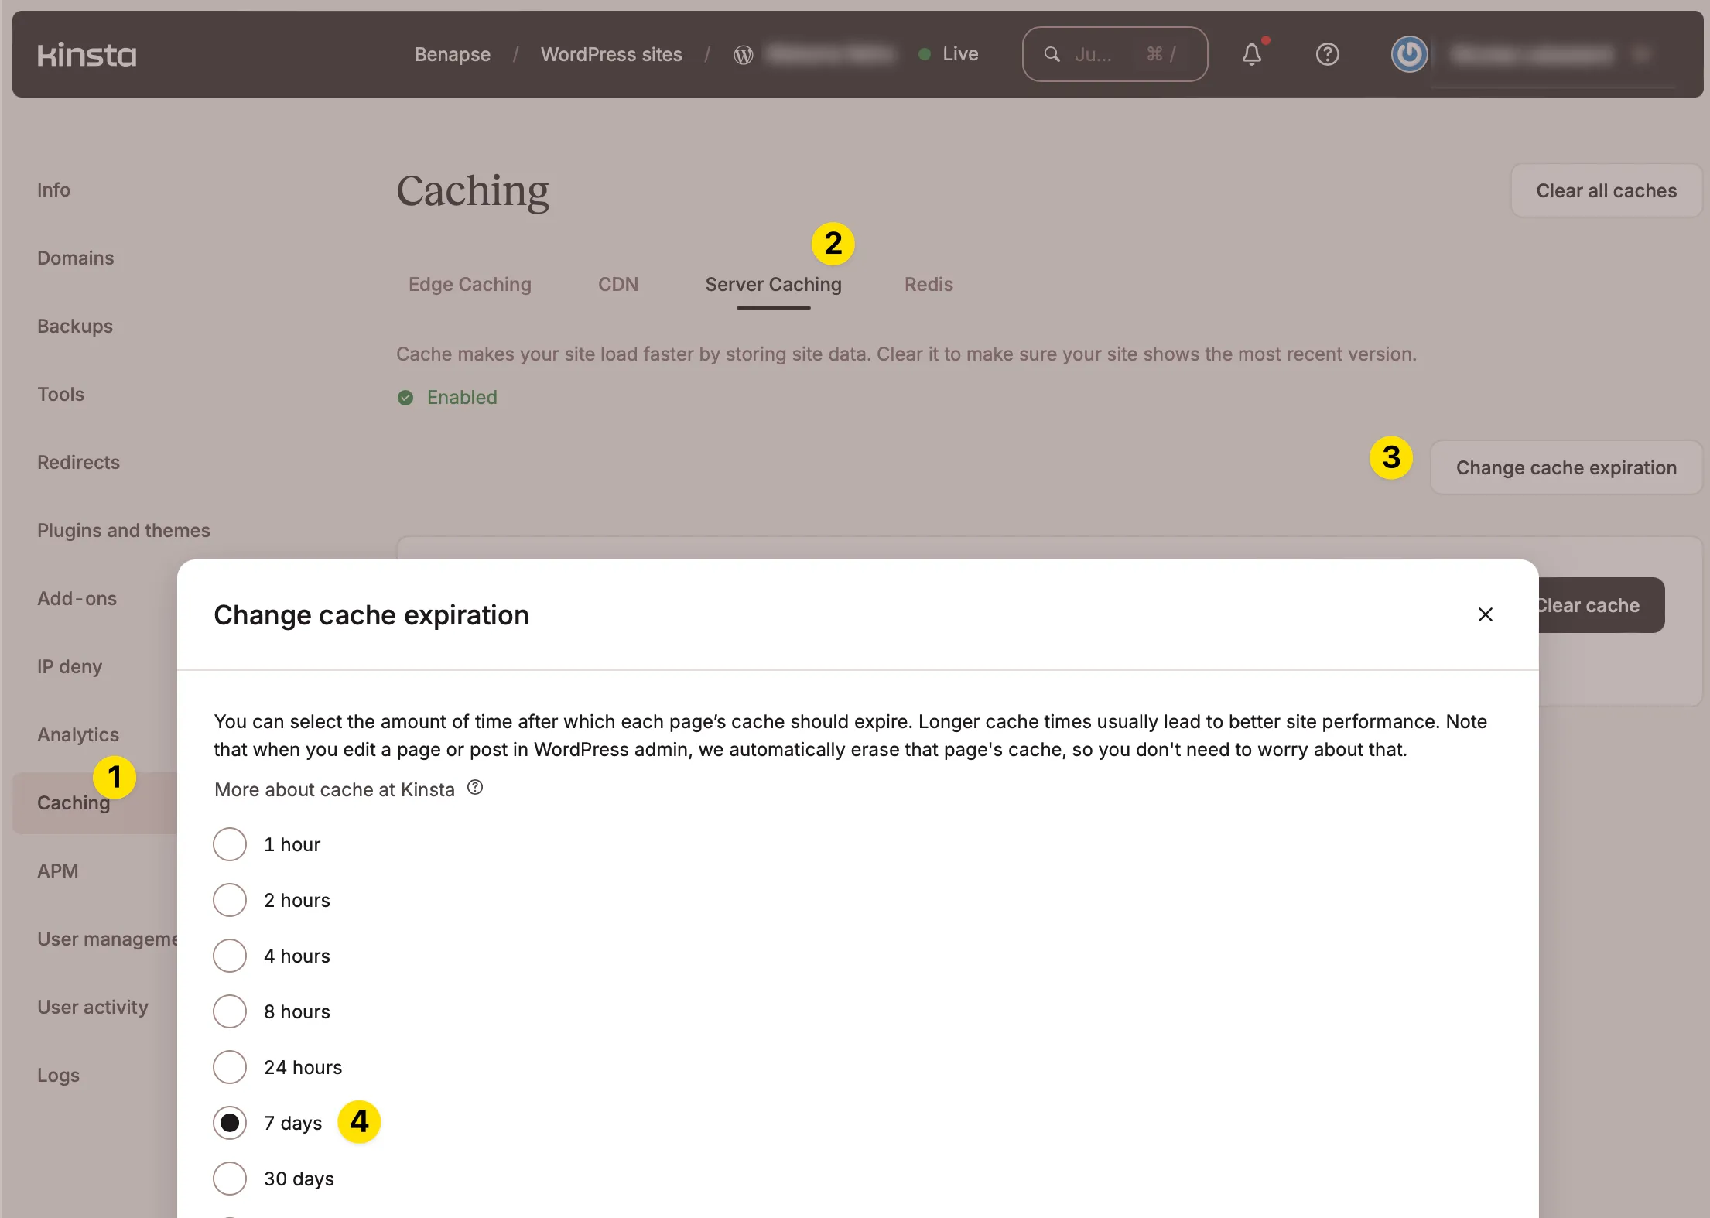Click the search magnifier icon

pyautogui.click(x=1052, y=54)
